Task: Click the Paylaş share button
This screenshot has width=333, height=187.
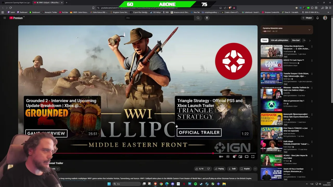Action: [219, 169]
